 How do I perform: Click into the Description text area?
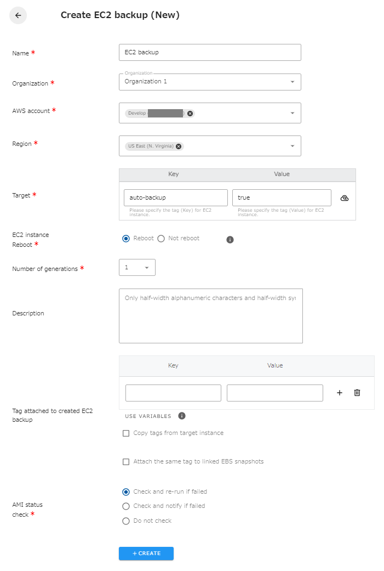click(211, 316)
